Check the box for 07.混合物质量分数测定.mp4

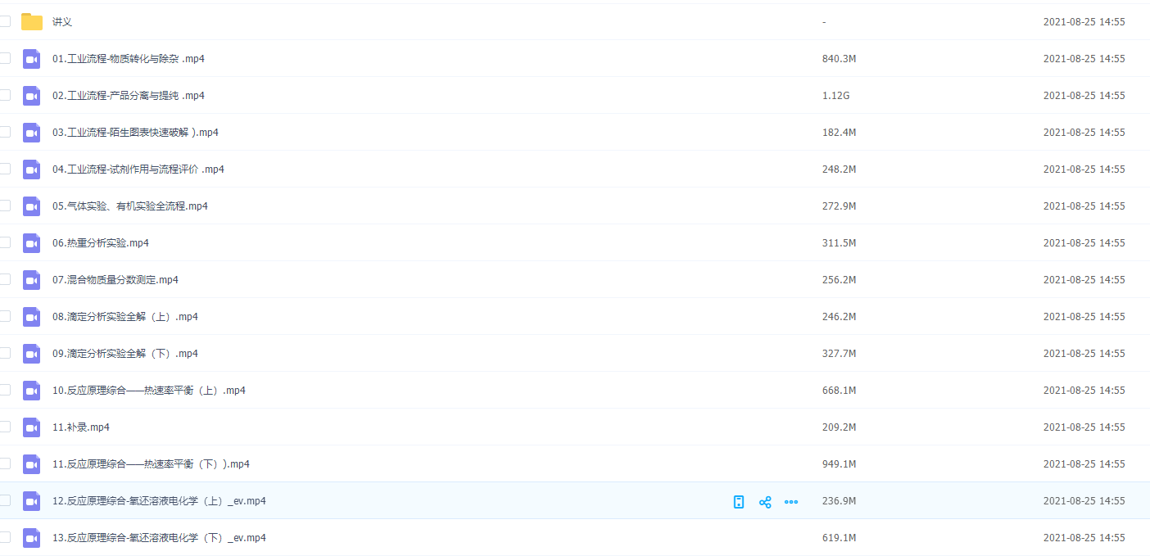click(x=5, y=279)
